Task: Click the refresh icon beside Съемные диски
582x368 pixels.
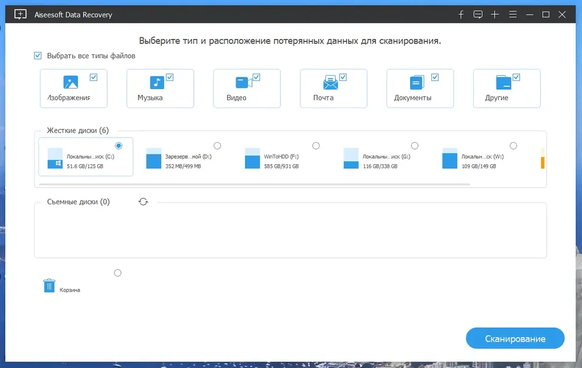Action: click(143, 201)
